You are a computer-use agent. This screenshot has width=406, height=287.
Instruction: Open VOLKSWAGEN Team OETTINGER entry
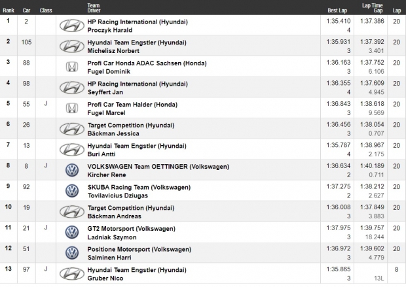tap(158, 166)
